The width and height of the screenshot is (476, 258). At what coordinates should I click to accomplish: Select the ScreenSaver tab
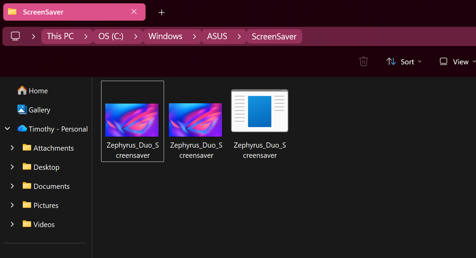74,12
